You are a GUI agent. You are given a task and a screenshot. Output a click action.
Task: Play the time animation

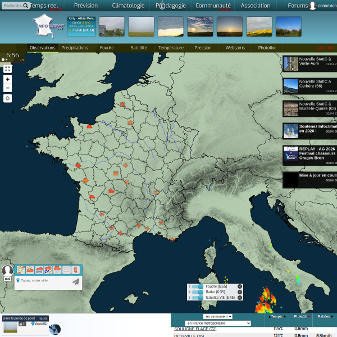[7, 60]
